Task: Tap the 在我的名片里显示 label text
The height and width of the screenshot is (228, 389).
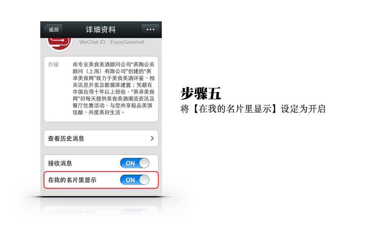Action: [x=72, y=180]
